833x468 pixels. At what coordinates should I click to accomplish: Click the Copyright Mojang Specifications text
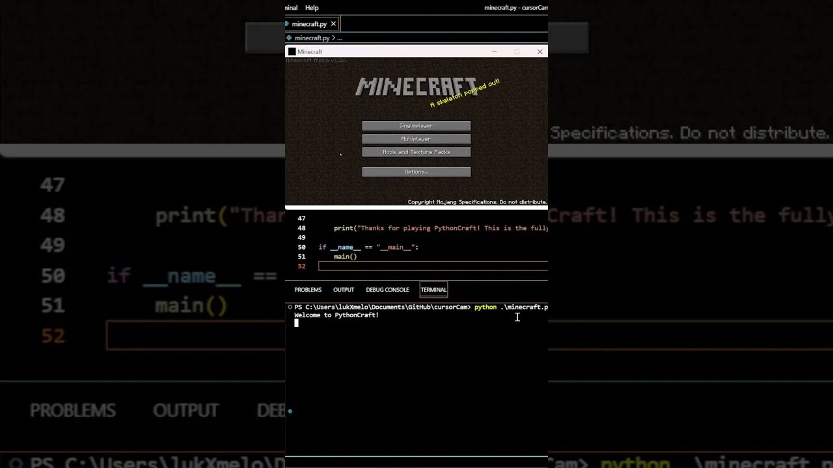pos(477,202)
